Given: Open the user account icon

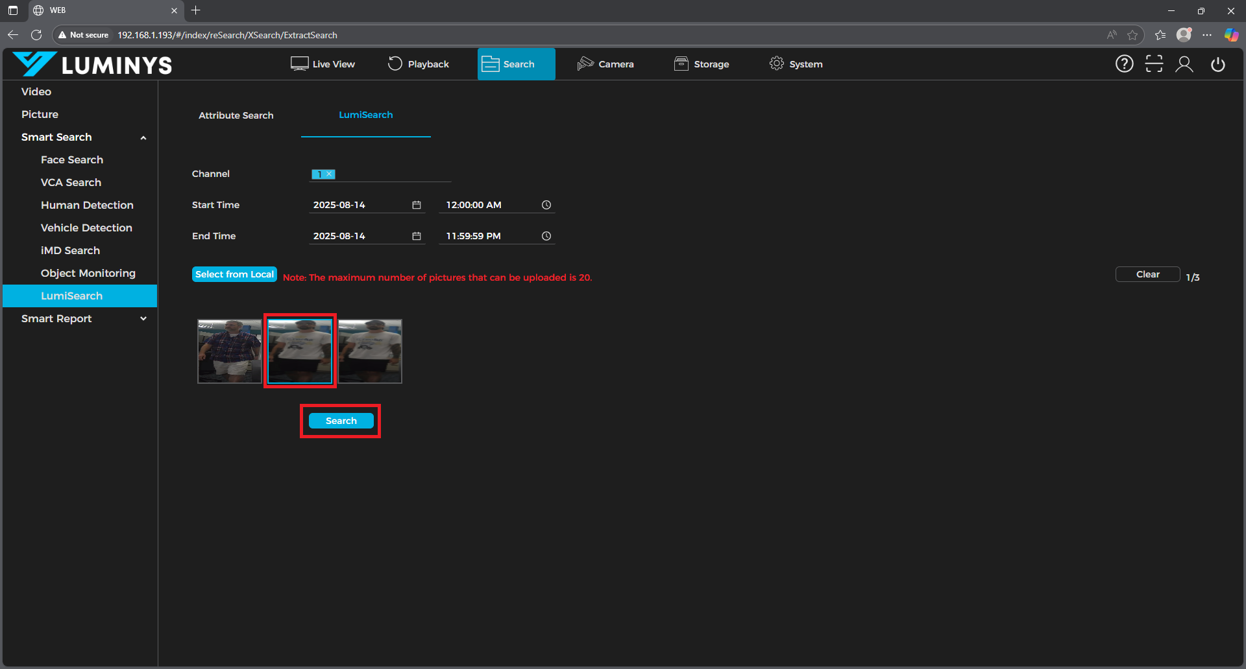Looking at the screenshot, I should pyautogui.click(x=1184, y=64).
